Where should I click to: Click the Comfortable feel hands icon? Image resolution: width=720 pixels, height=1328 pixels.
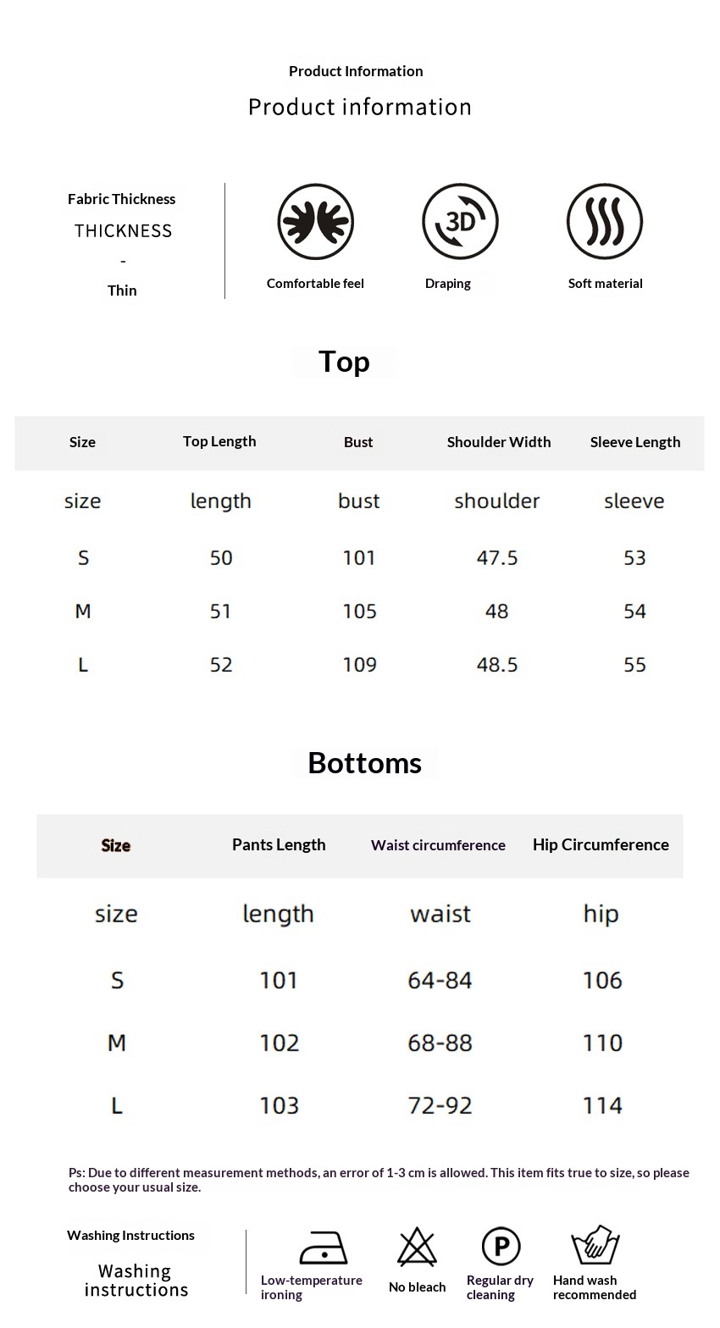tap(315, 222)
